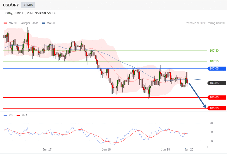Click the 'MA 50' legend label
Viewport: 227px width, 154px height.
point(51,23)
